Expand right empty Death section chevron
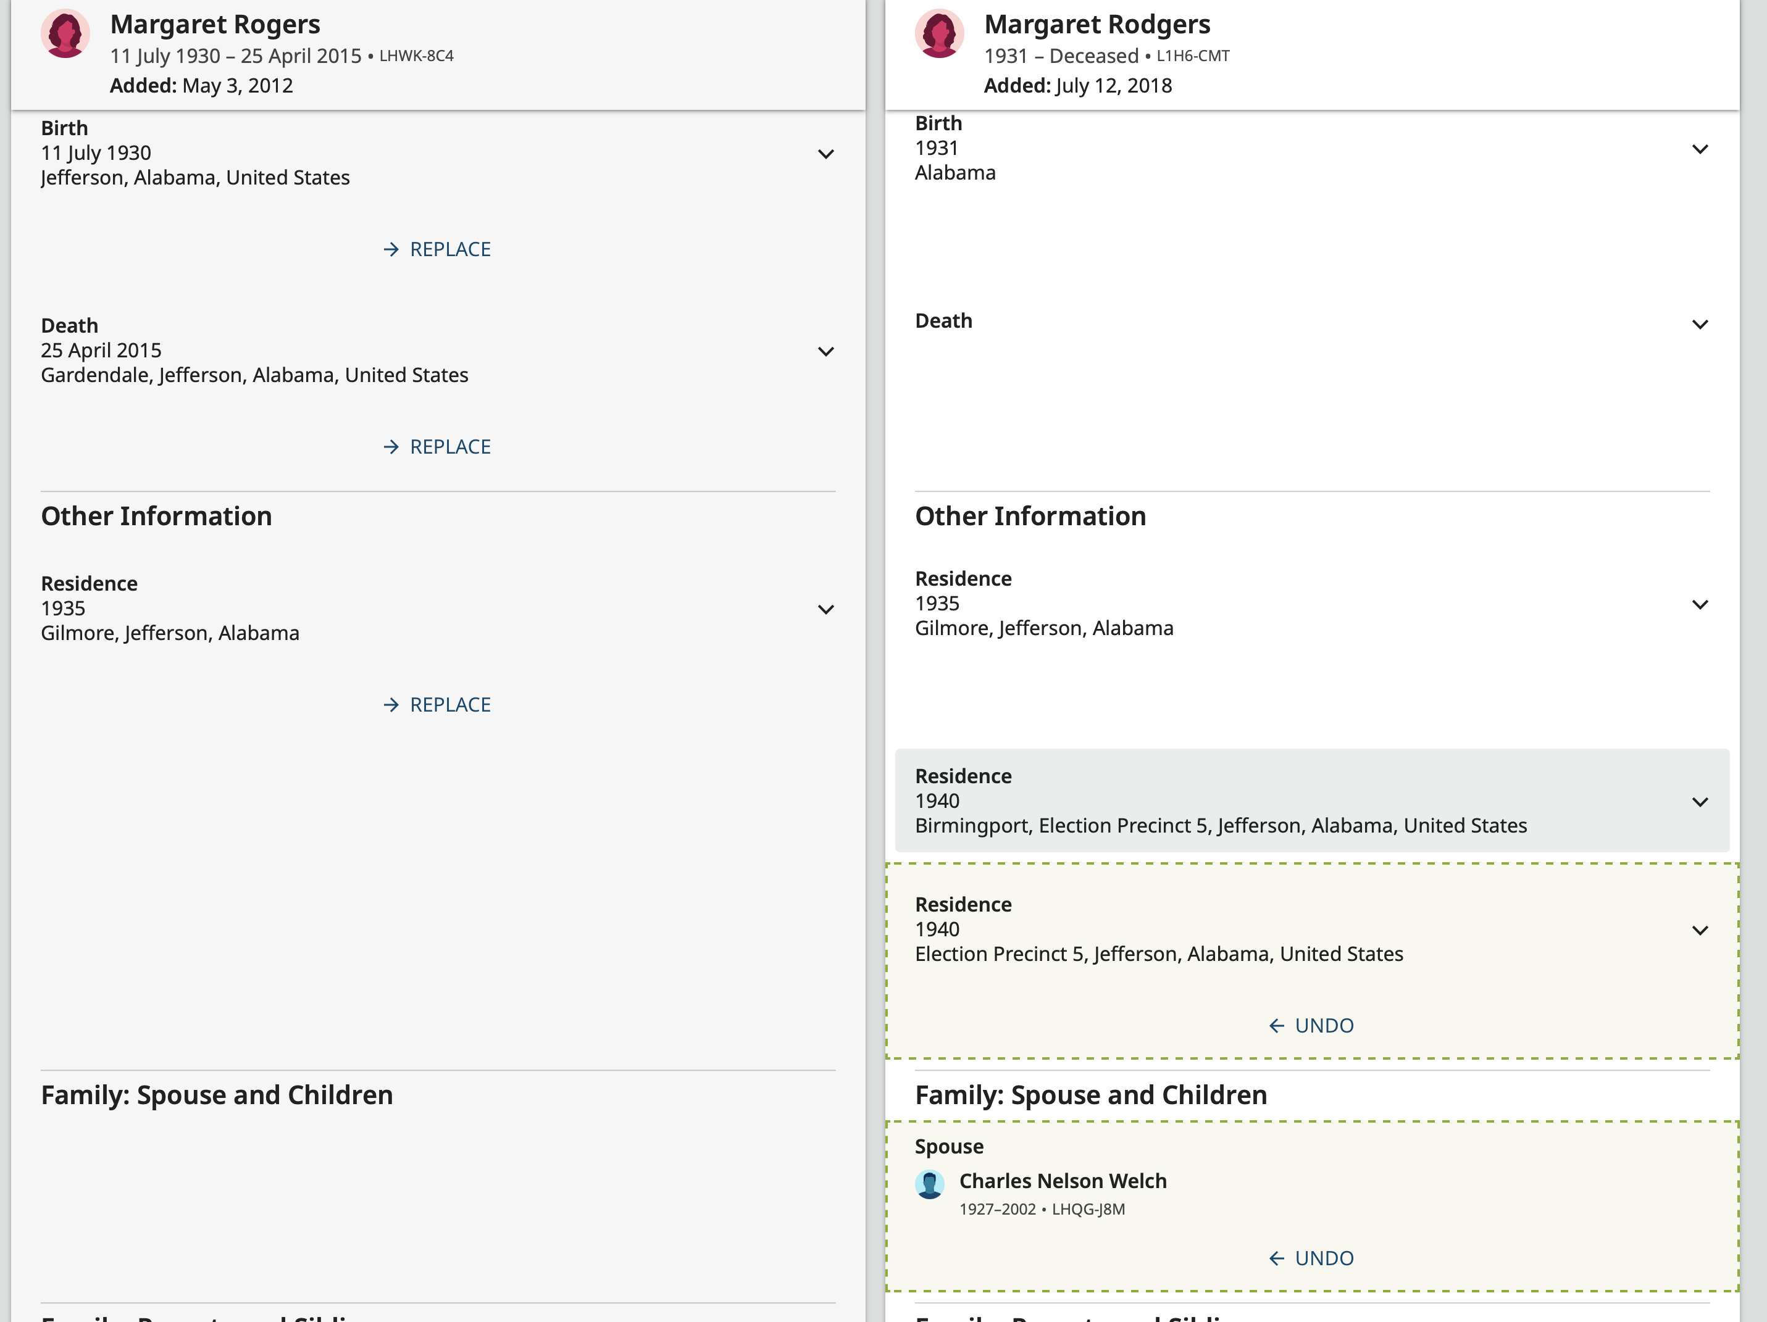1767x1322 pixels. [1699, 324]
